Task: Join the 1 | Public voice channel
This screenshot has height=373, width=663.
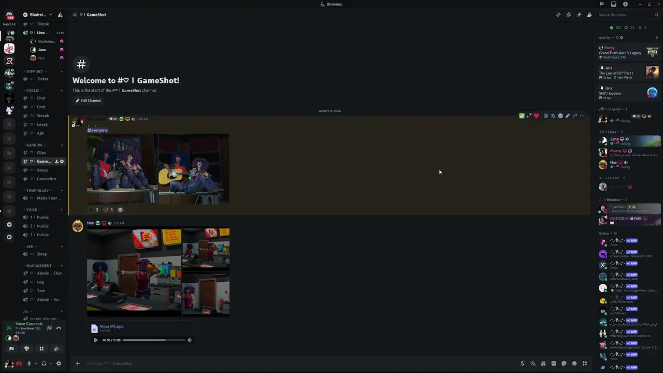Action: point(42,217)
